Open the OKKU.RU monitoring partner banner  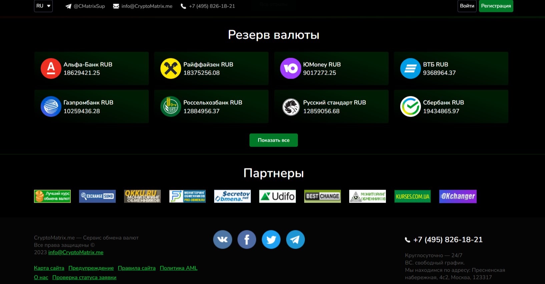point(142,196)
